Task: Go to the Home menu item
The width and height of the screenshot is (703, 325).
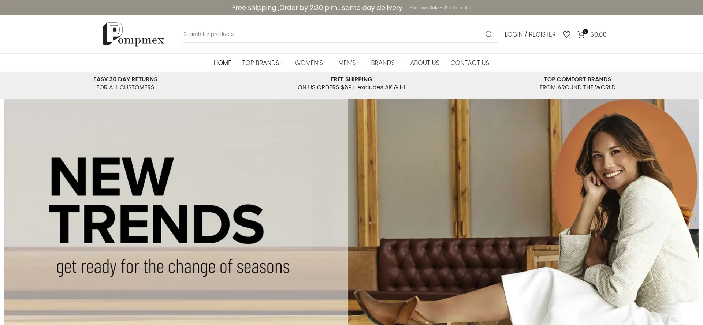Action: point(222,63)
